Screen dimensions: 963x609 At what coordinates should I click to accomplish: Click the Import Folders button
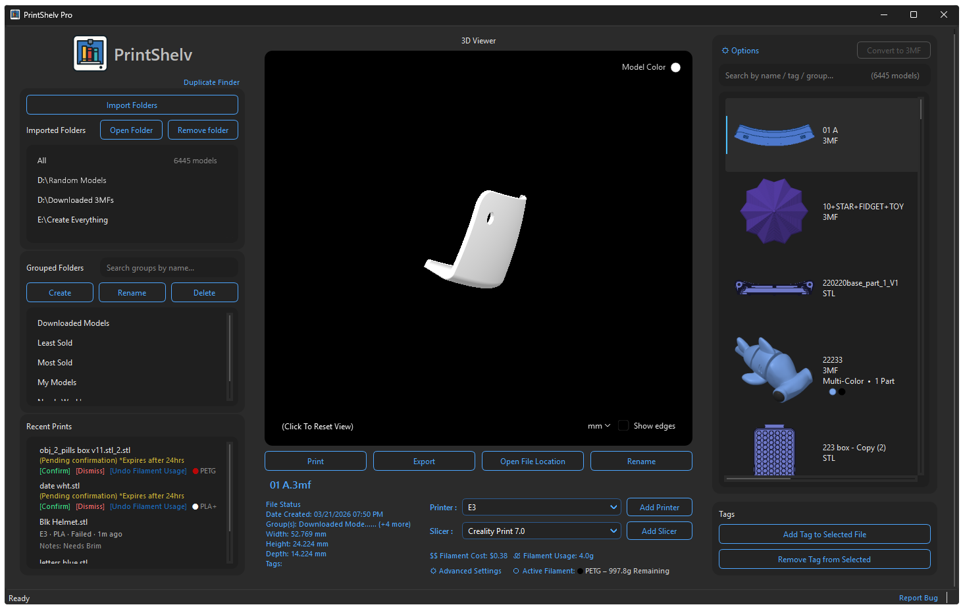132,105
